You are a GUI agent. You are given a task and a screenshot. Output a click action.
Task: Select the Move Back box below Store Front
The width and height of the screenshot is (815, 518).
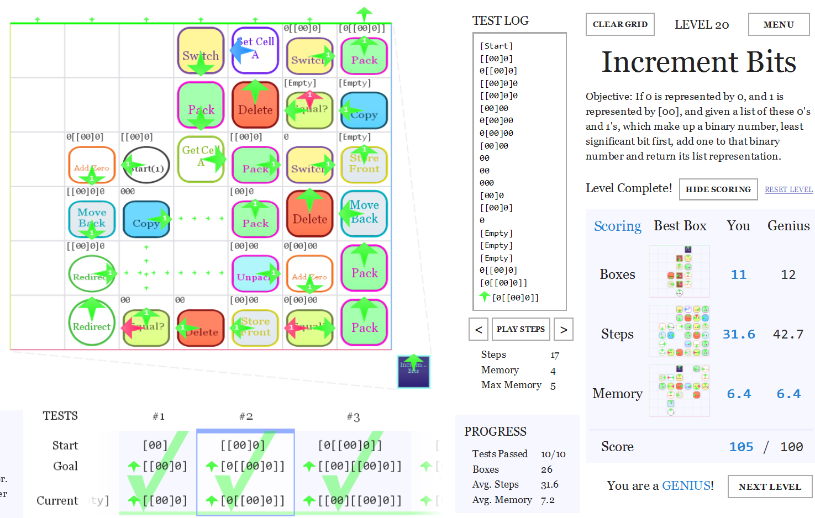pyautogui.click(x=365, y=214)
